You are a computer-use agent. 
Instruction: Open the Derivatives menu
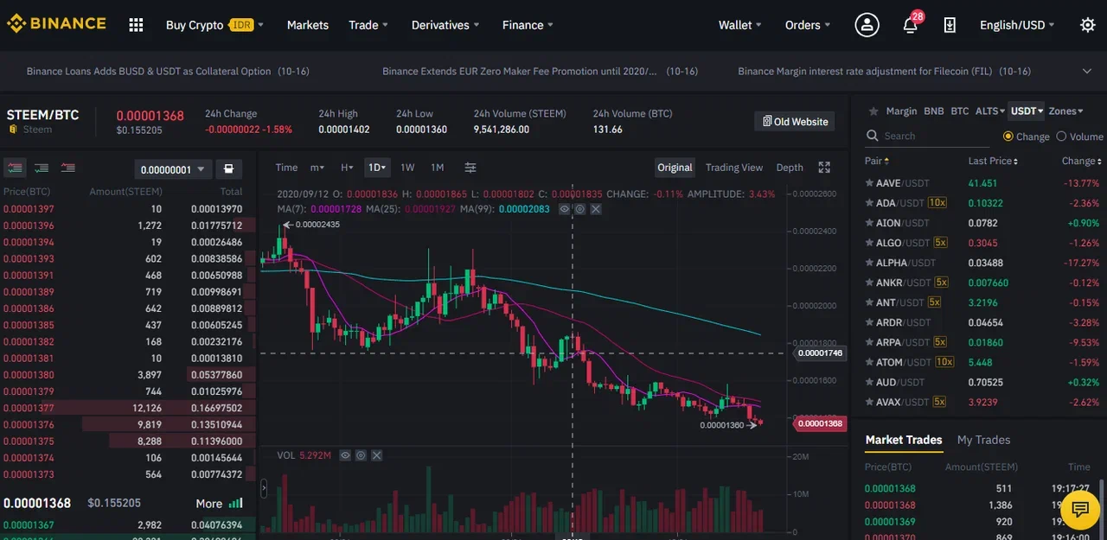(x=444, y=25)
